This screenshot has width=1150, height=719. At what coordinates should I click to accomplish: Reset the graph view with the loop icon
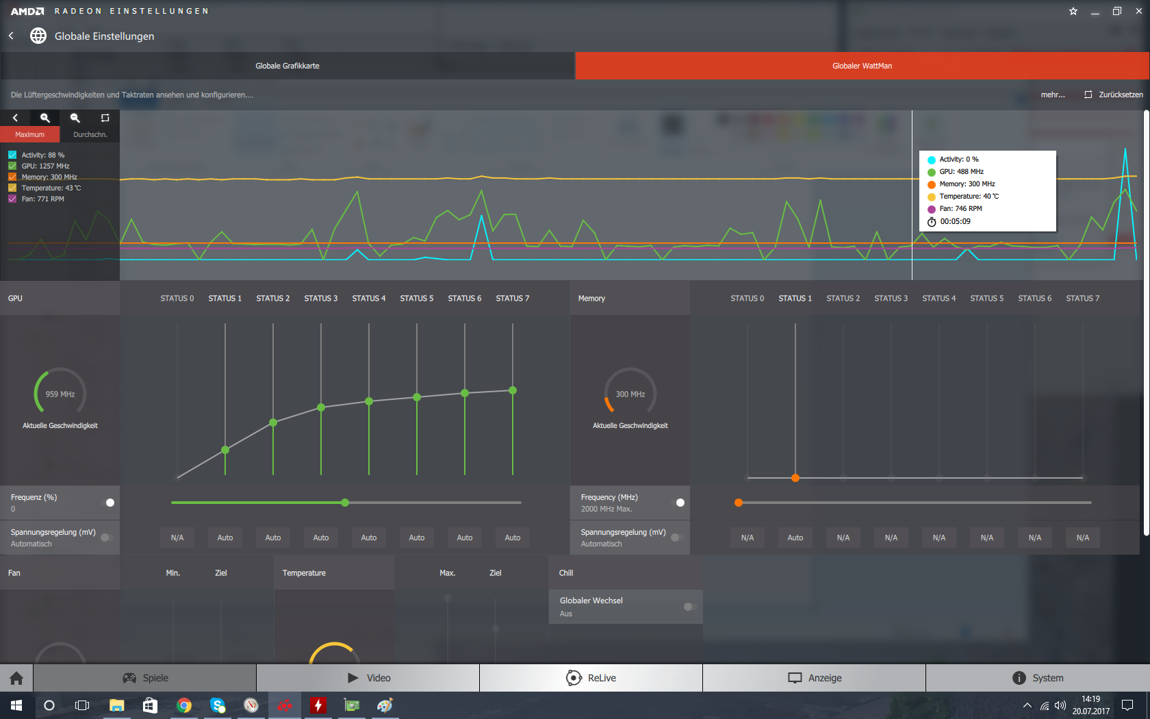click(105, 118)
